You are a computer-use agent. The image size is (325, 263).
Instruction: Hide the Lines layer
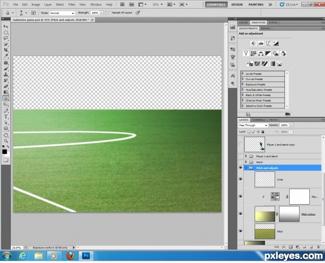[240, 179]
